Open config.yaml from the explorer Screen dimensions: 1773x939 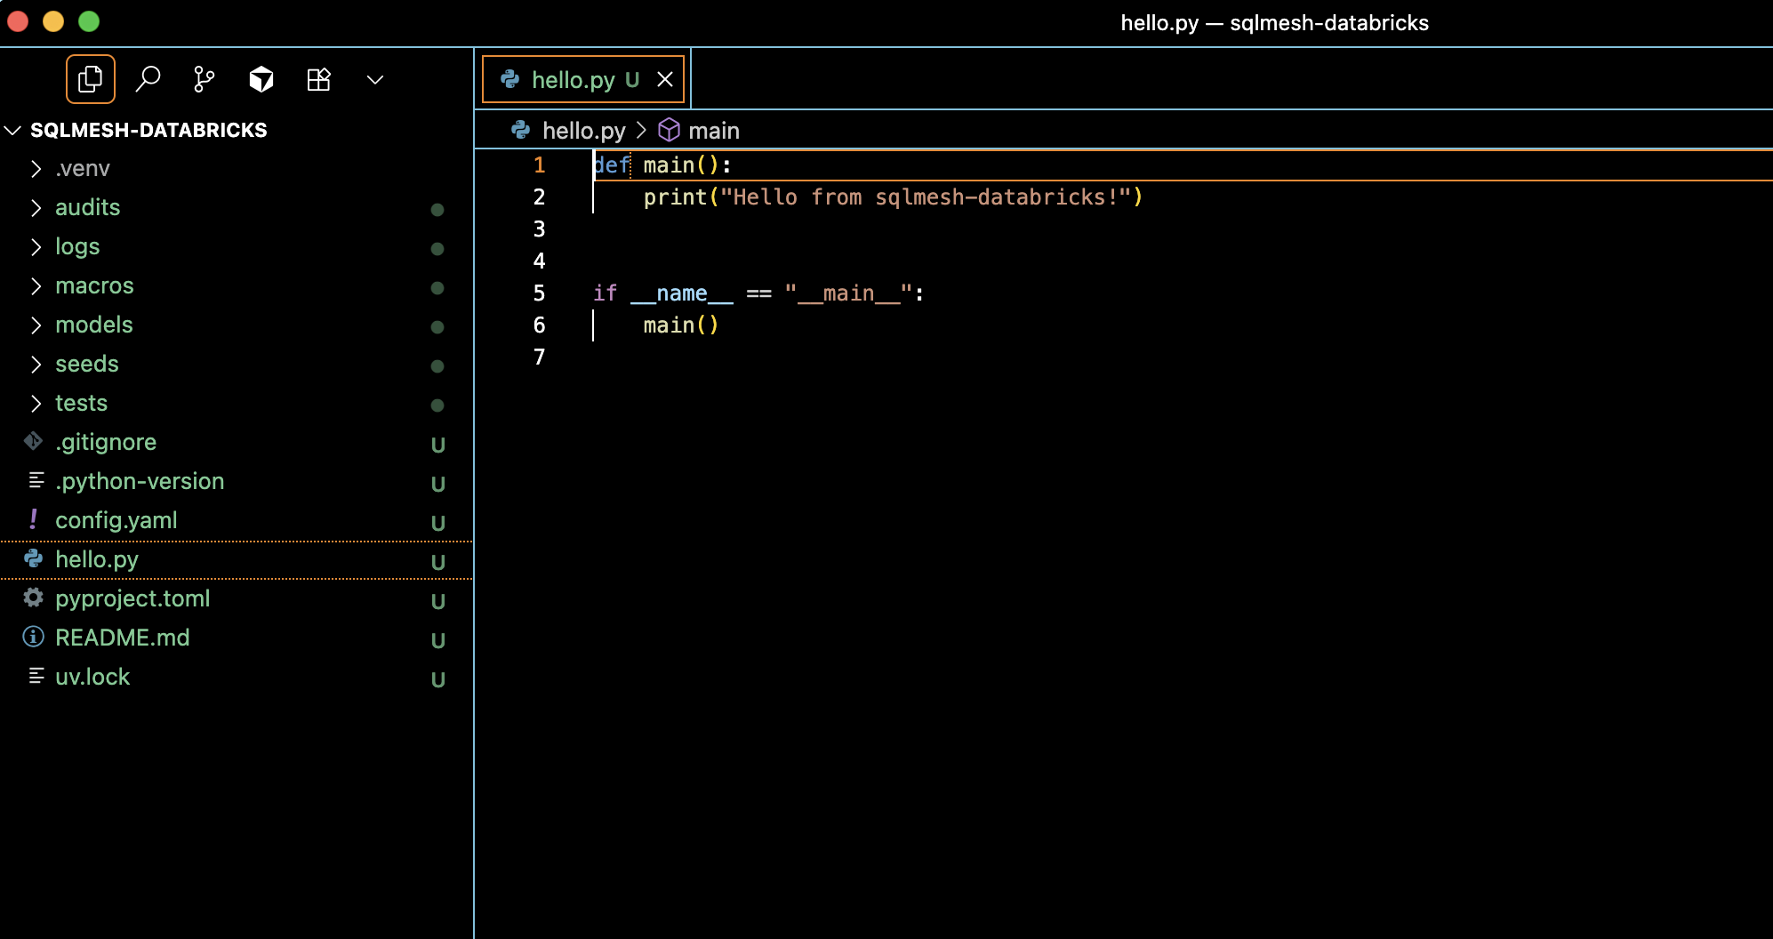[x=116, y=520]
